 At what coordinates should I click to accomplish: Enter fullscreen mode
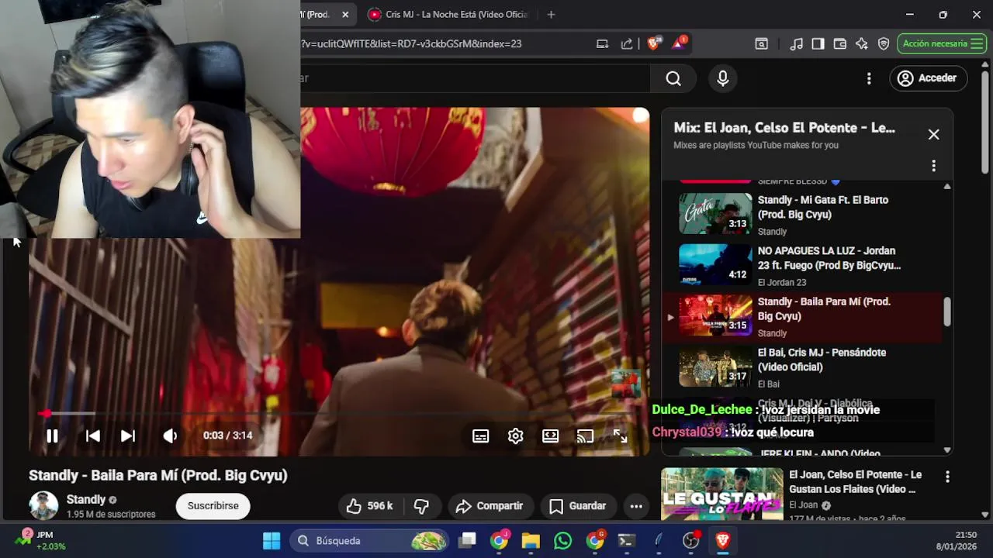pyautogui.click(x=620, y=436)
